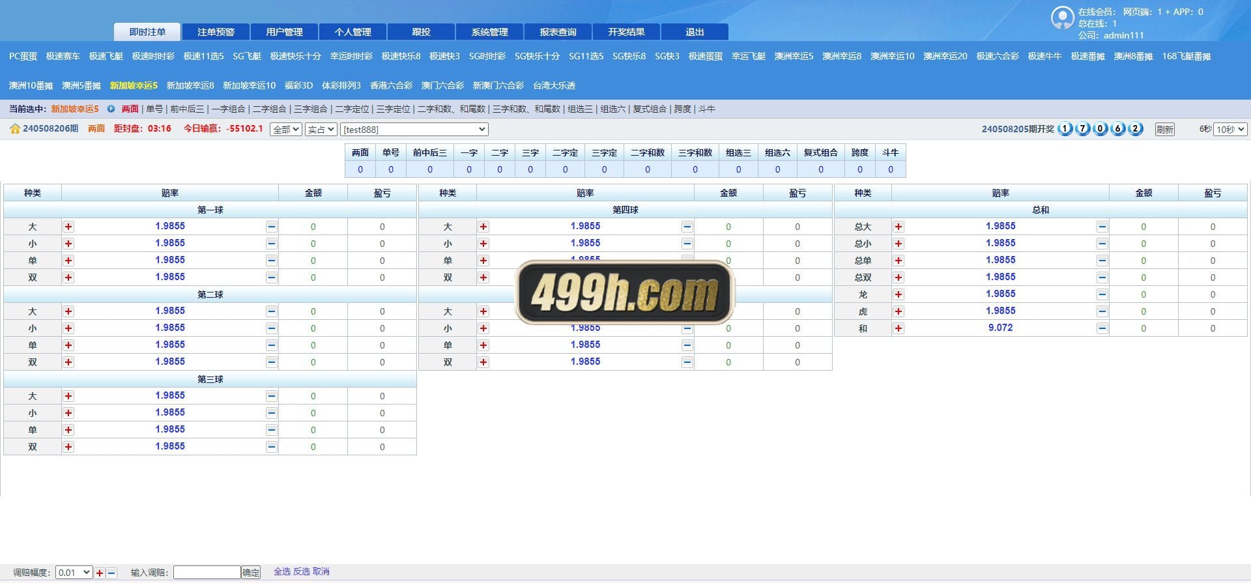Increase odds for 第一球 双
This screenshot has width=1251, height=583.
click(x=68, y=277)
